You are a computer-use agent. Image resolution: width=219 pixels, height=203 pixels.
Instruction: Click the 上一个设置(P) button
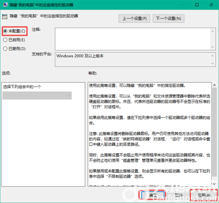tap(134, 18)
